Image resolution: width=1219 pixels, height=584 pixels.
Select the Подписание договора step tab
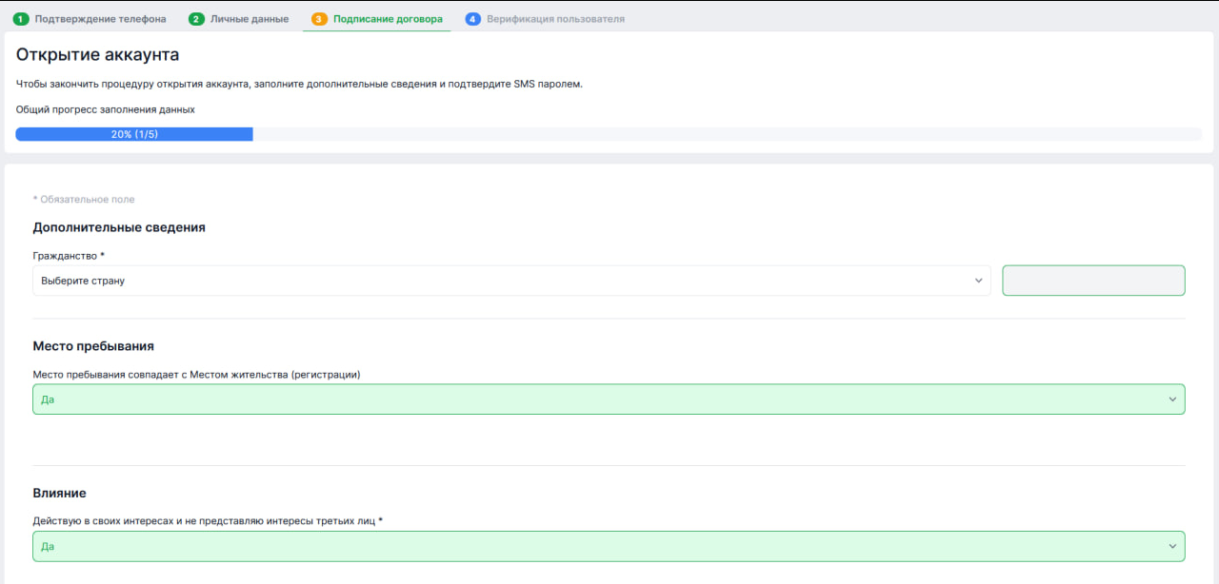[x=388, y=19]
